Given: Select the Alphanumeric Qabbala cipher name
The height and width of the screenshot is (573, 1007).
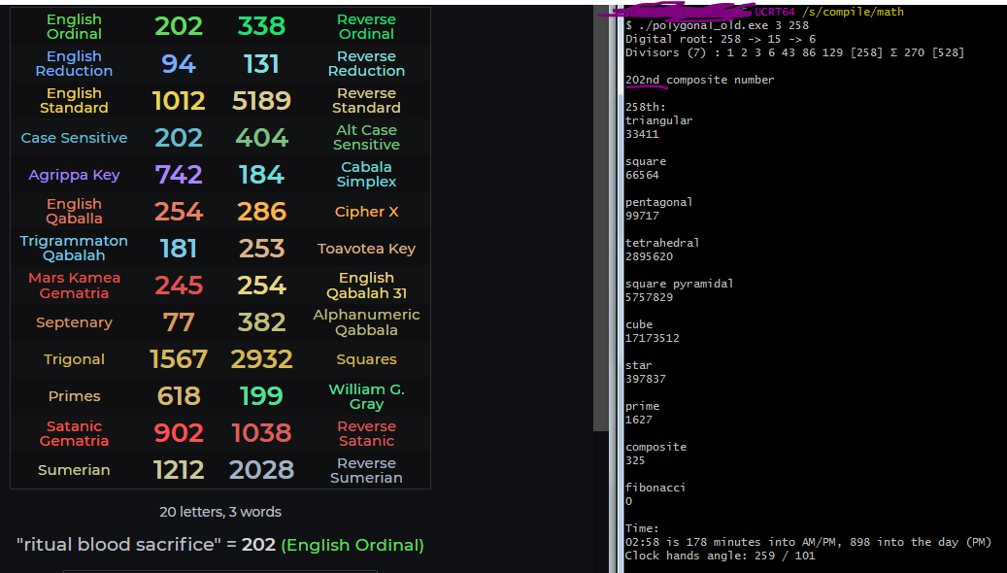Looking at the screenshot, I should click(x=367, y=321).
